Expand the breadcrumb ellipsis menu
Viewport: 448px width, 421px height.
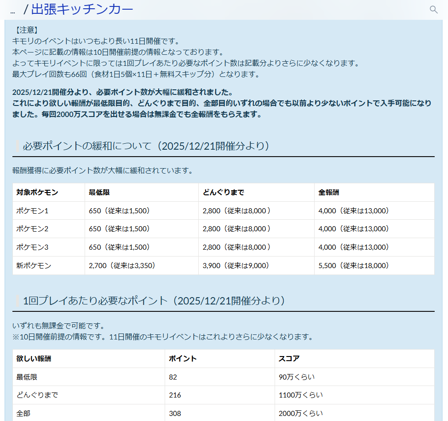[12, 9]
